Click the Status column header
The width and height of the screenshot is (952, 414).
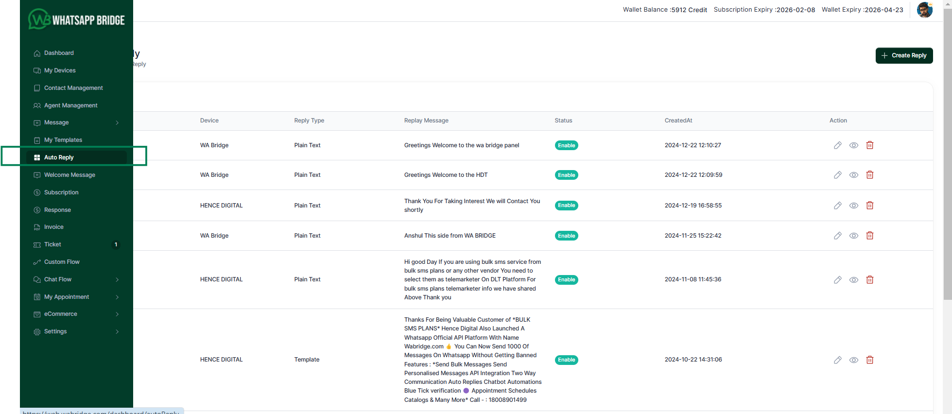point(564,121)
